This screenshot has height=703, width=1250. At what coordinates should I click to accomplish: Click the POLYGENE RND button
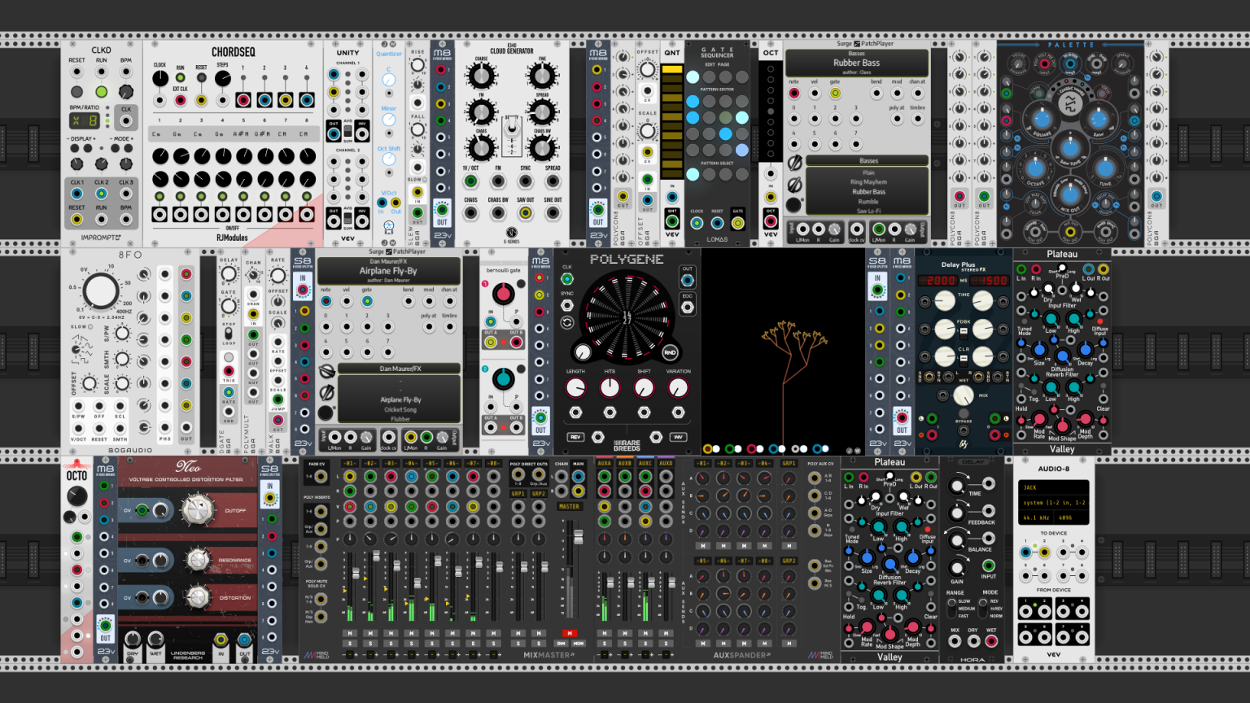click(670, 352)
